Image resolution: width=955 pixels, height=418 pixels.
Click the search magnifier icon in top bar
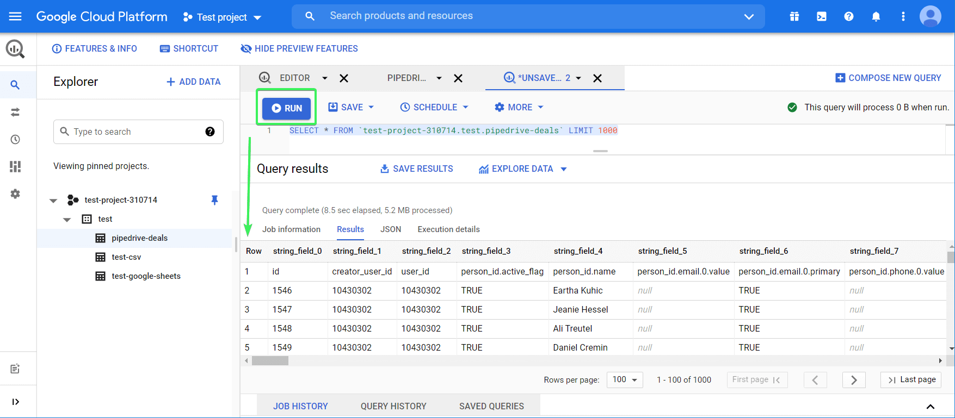point(310,16)
